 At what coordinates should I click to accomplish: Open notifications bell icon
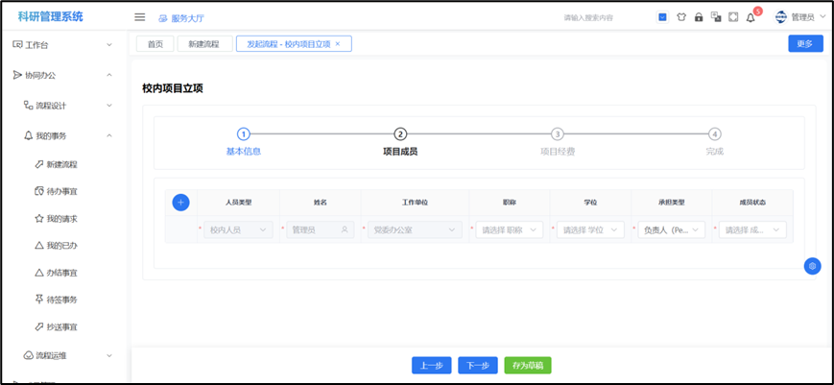pos(751,17)
